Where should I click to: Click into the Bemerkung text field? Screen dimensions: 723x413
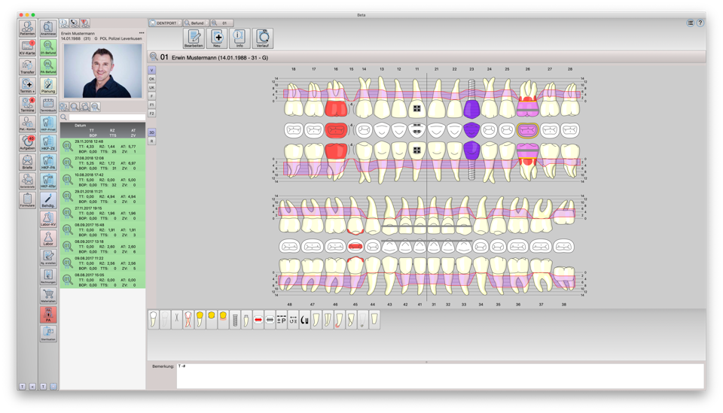coord(440,375)
